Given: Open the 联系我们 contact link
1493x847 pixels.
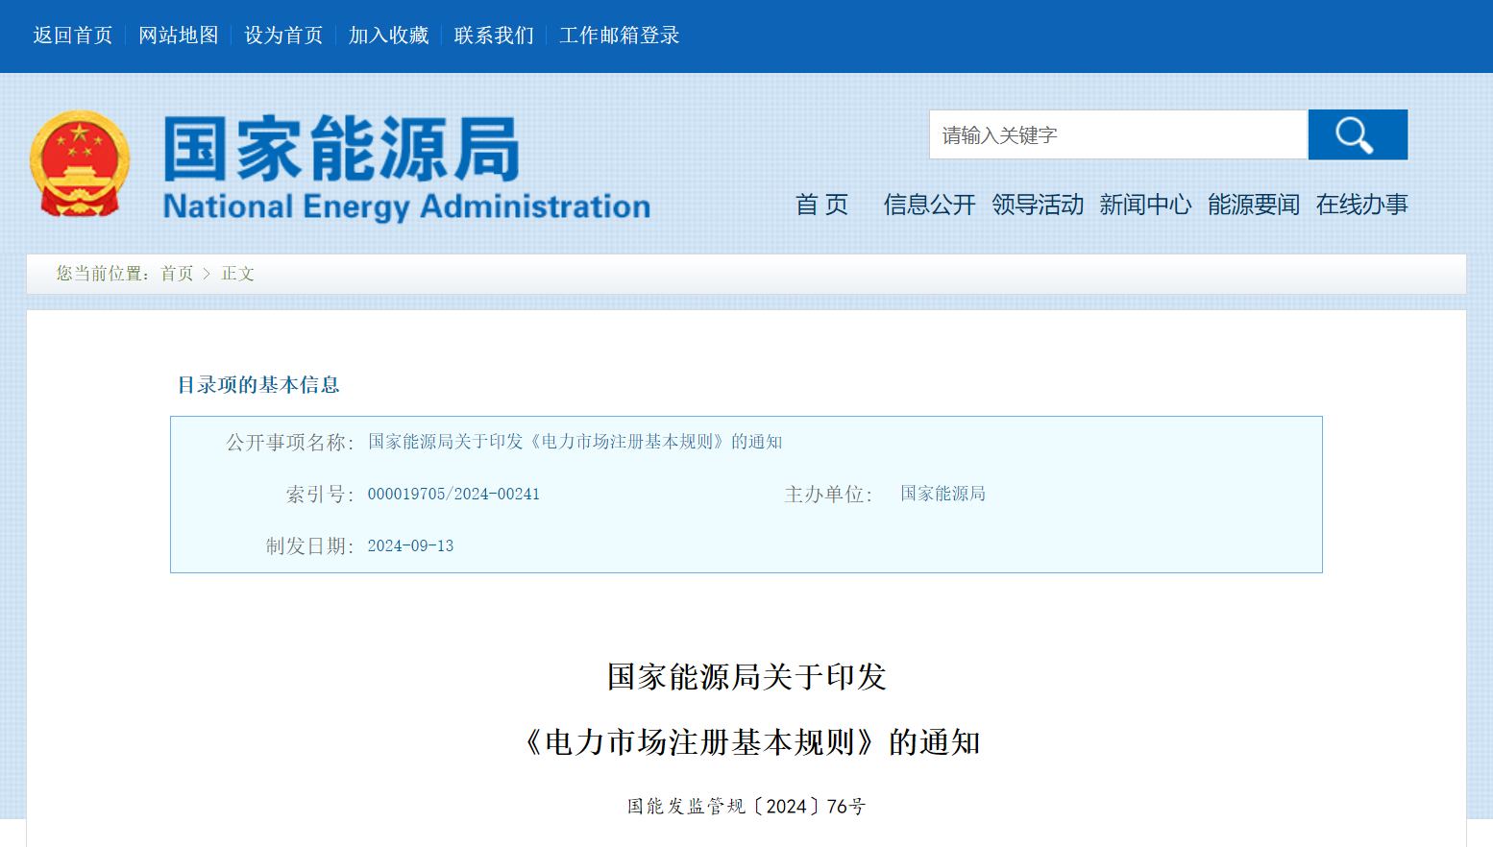Looking at the screenshot, I should (494, 36).
